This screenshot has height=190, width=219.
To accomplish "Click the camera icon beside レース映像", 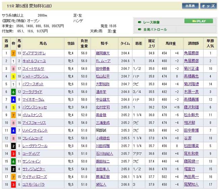I will click(x=139, y=22).
